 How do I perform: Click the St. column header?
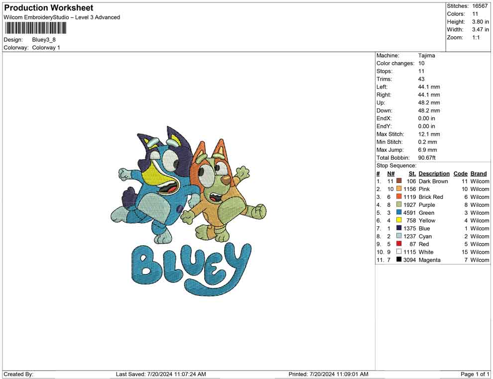[x=412, y=174]
